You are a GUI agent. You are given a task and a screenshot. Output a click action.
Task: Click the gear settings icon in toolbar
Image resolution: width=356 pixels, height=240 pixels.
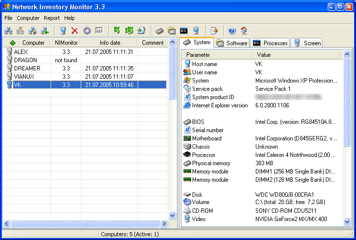pyautogui.click(x=87, y=31)
